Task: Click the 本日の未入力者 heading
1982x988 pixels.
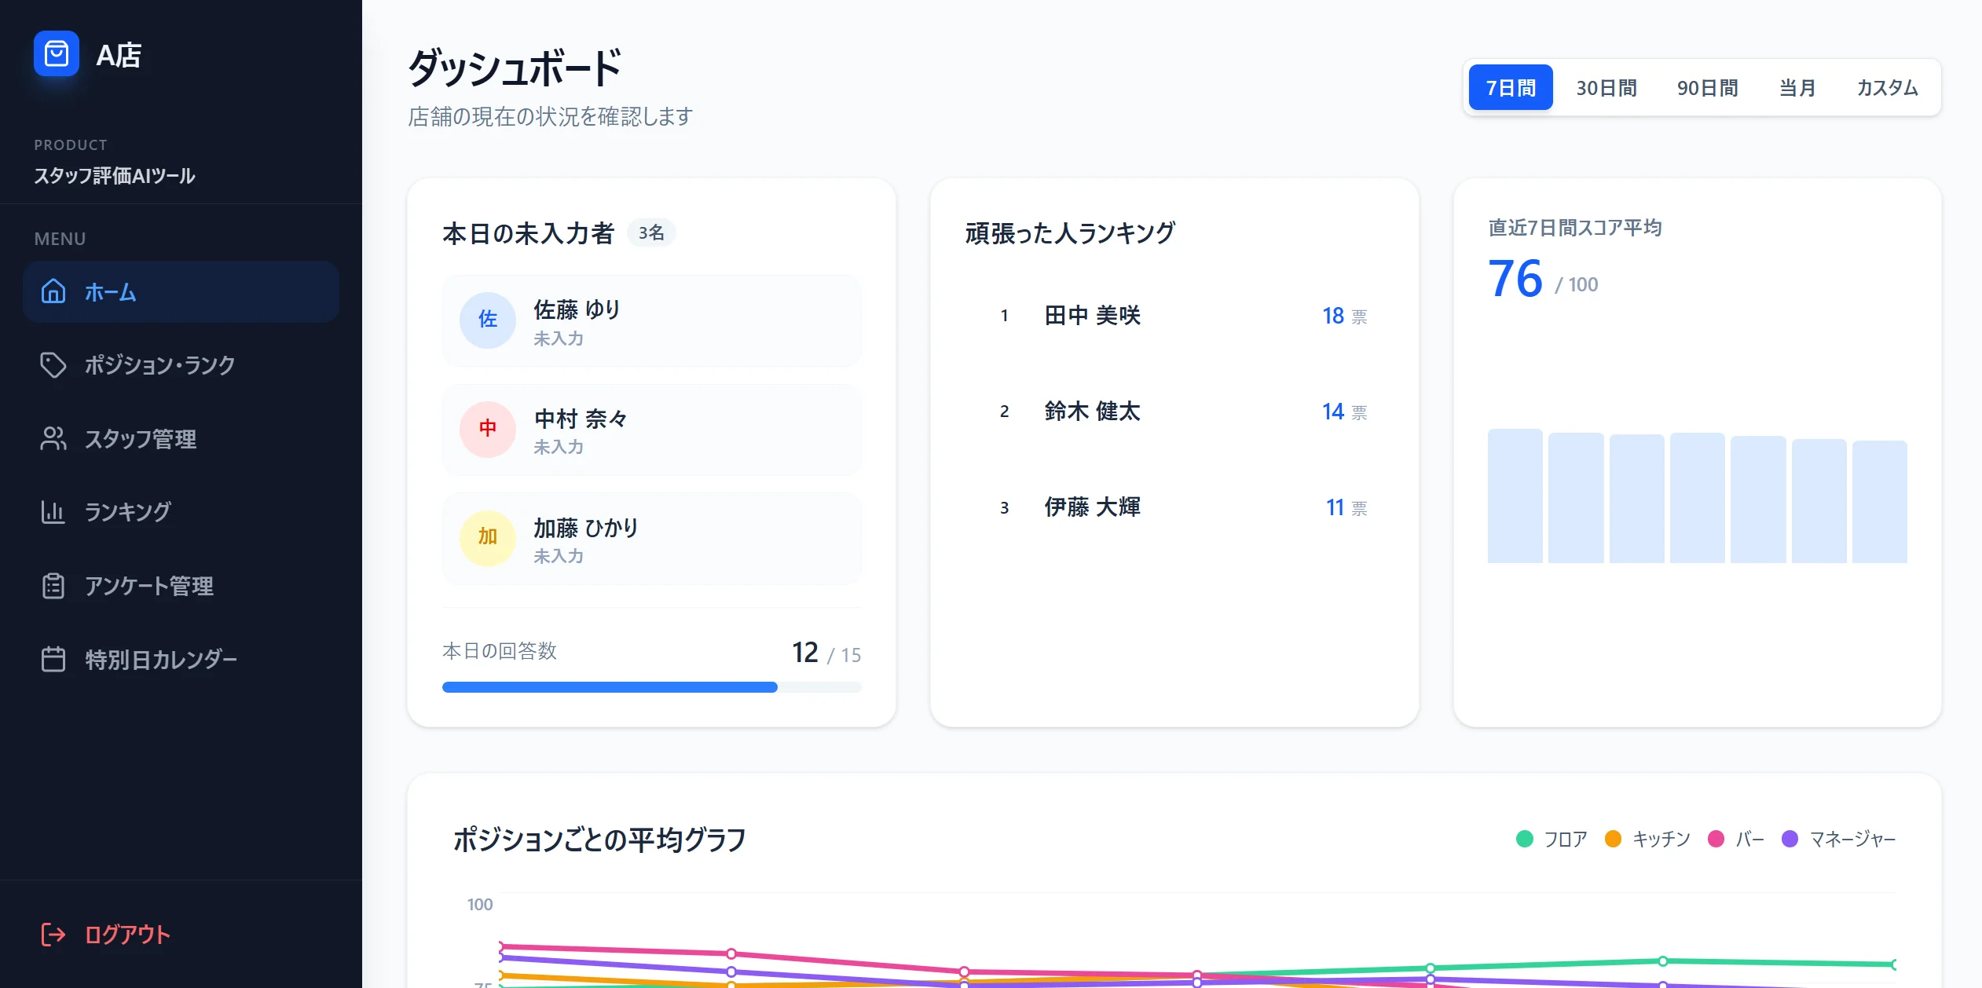Action: [x=528, y=233]
